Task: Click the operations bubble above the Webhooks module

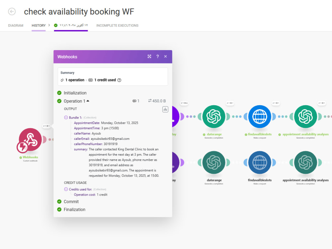Action: click(46, 126)
